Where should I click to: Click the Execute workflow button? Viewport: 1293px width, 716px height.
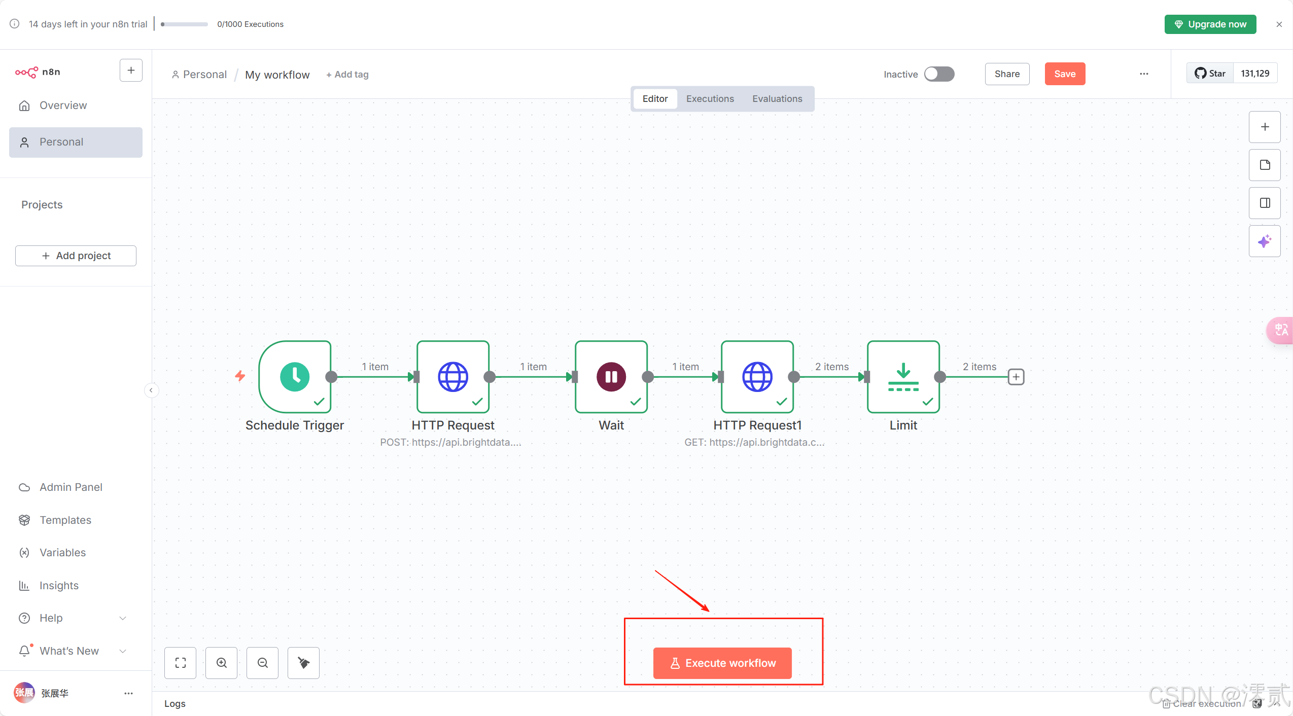722,663
